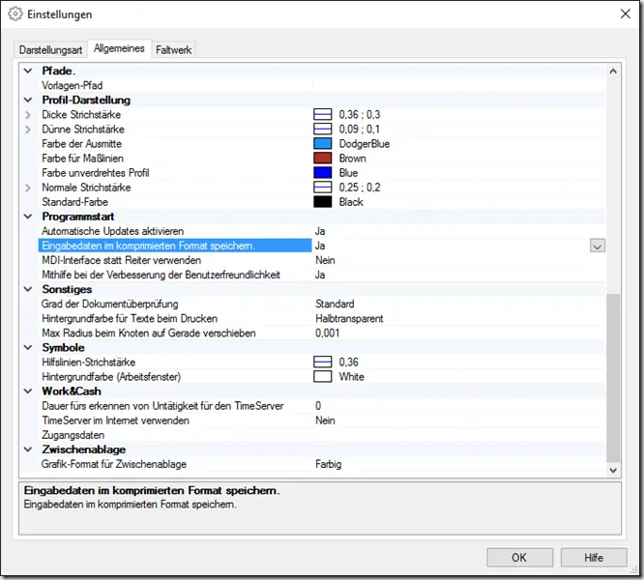
Task: Click the Halbtransparent value
Action: tap(349, 319)
